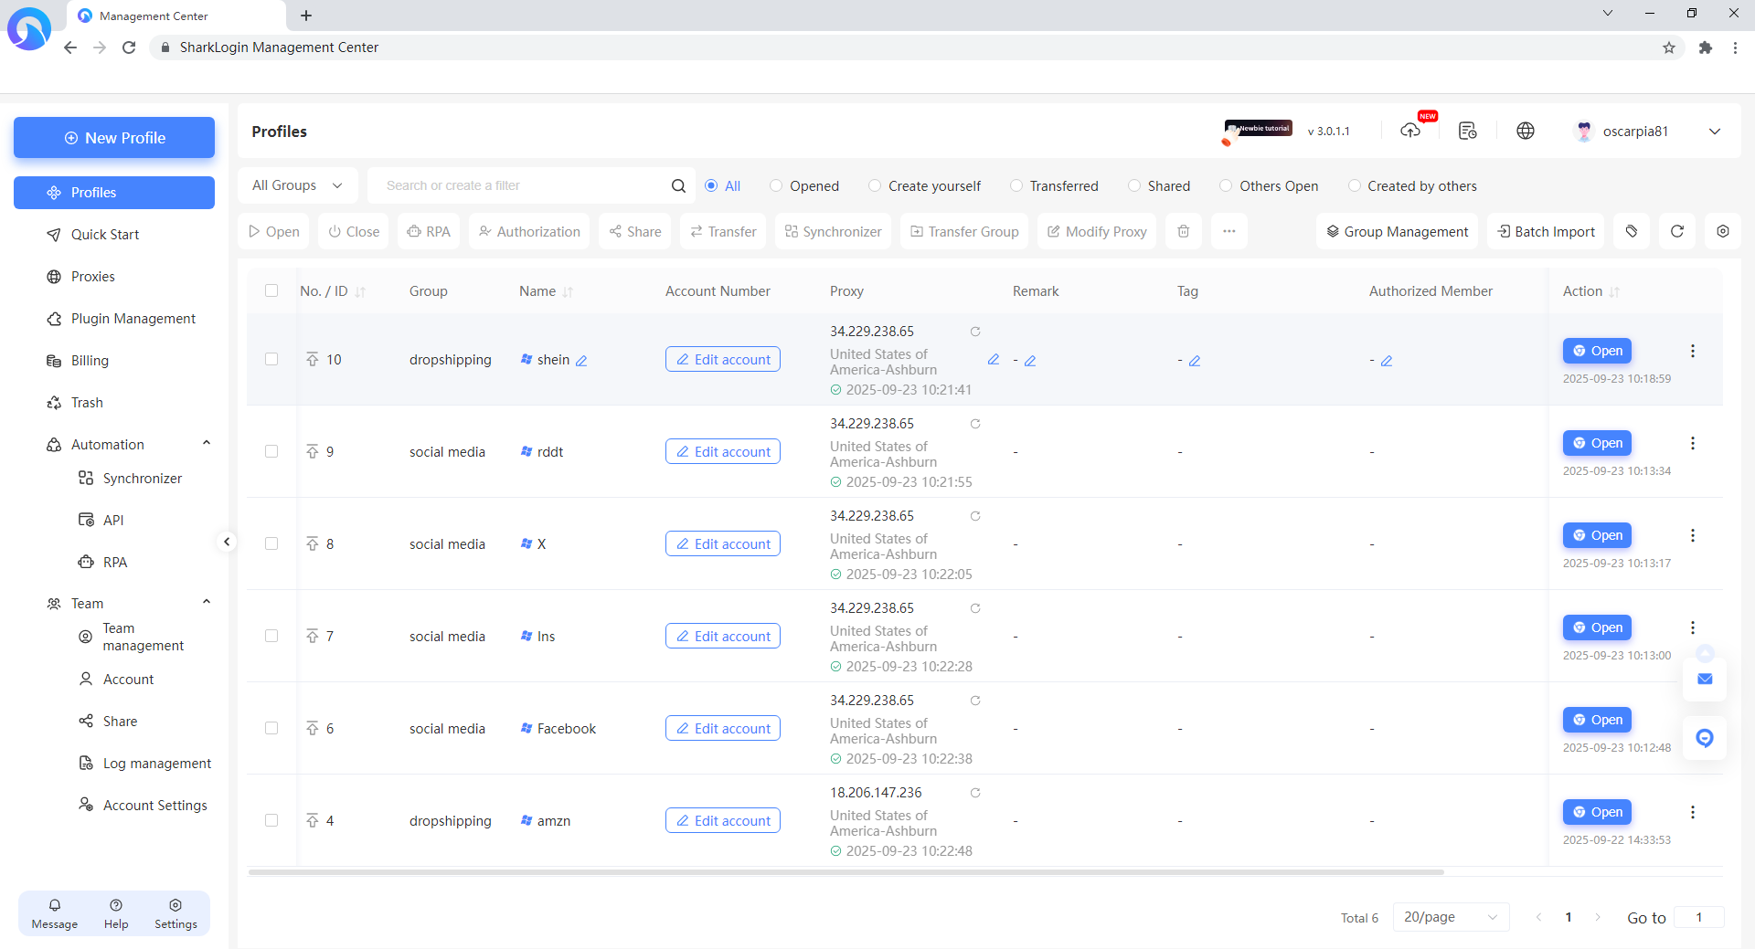Open the task log icon in header
Image resolution: width=1755 pixels, height=949 pixels.
pyautogui.click(x=1468, y=131)
